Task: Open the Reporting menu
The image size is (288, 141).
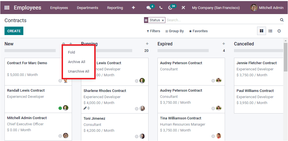Action: coord(115,8)
